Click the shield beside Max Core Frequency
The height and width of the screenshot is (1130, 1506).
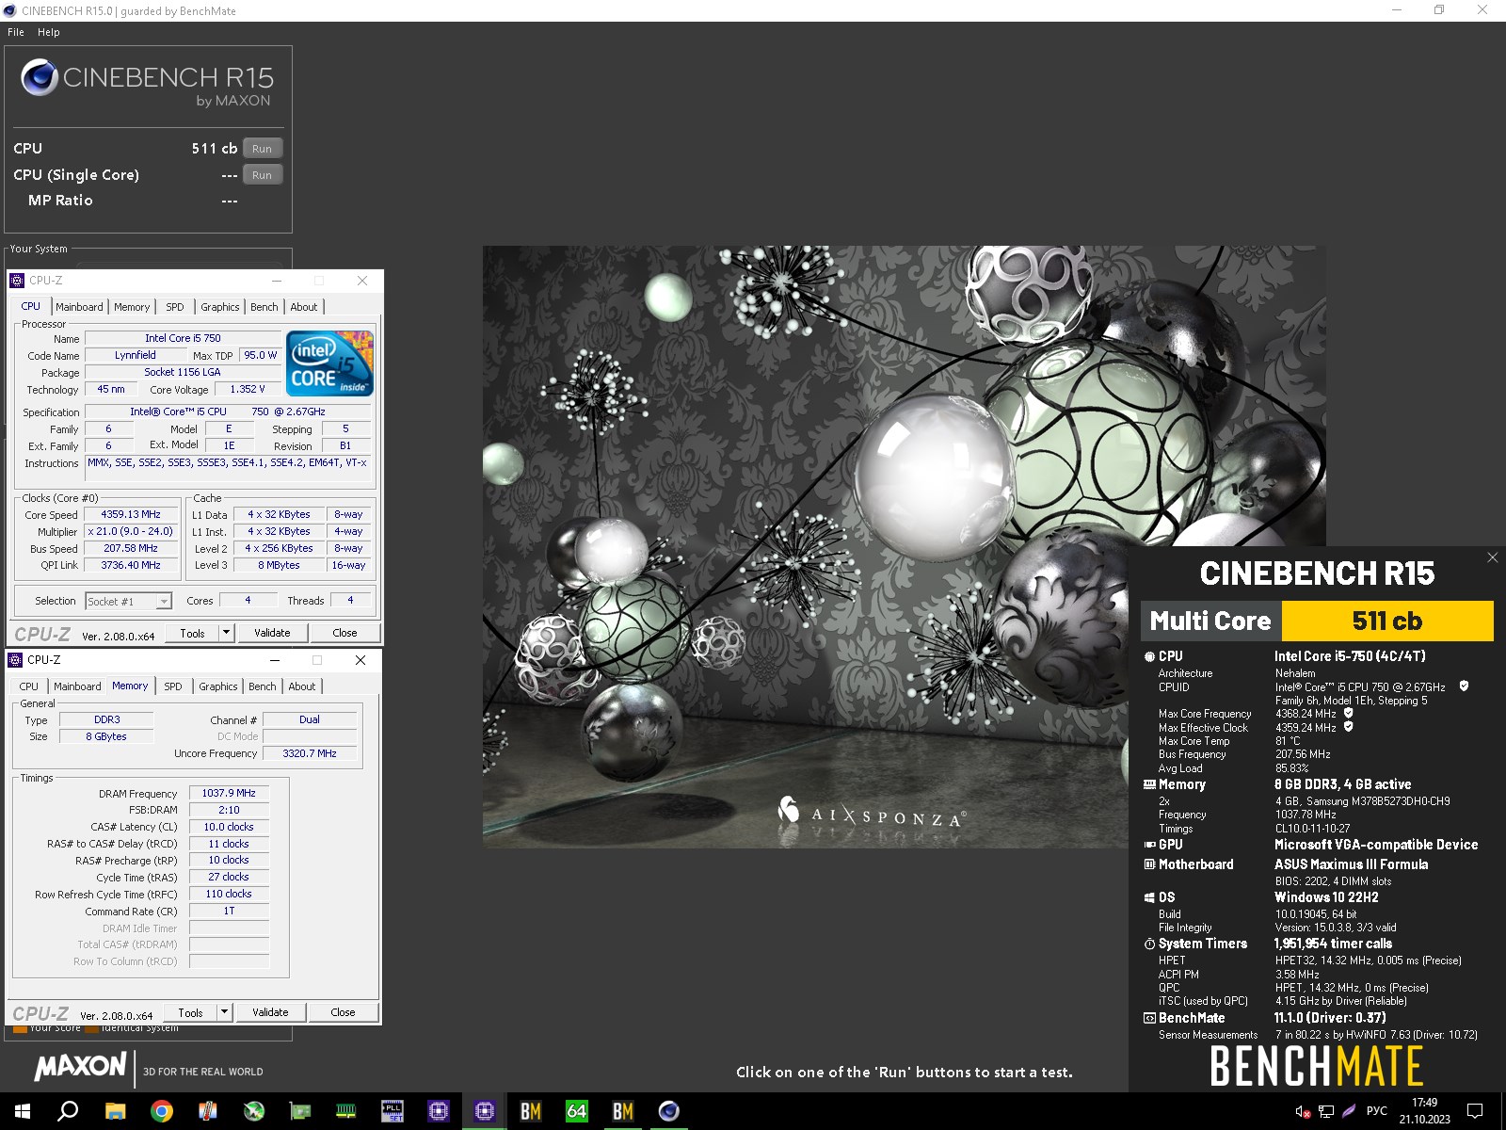1348,714
